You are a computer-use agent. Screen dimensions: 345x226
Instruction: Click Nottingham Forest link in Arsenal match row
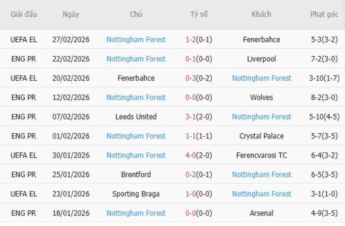[x=136, y=213]
